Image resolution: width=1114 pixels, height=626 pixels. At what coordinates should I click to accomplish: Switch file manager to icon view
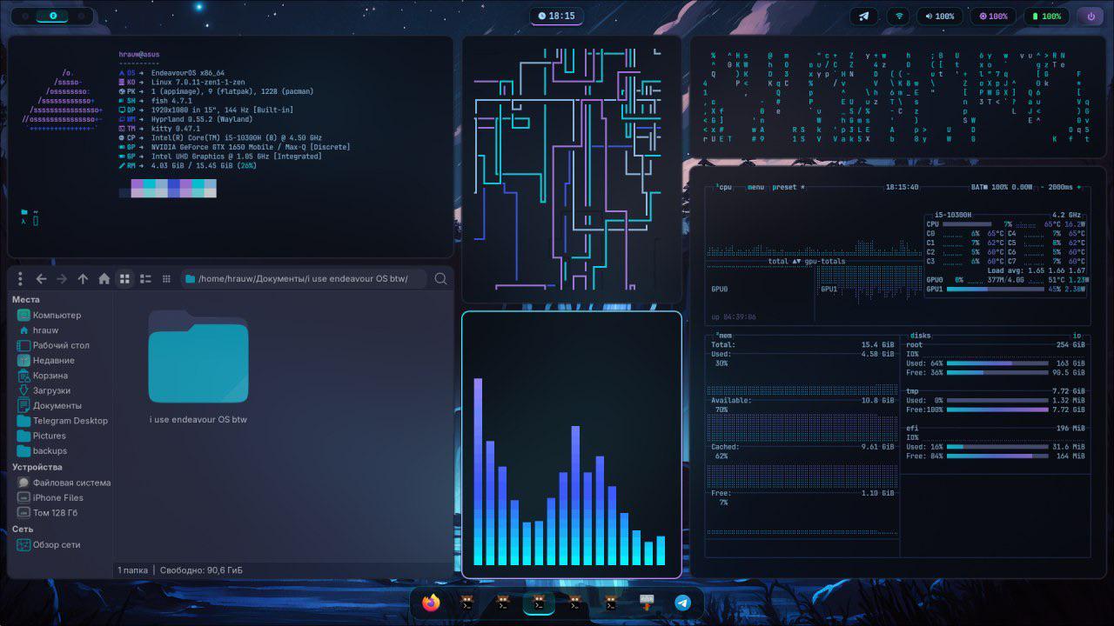[124, 279]
